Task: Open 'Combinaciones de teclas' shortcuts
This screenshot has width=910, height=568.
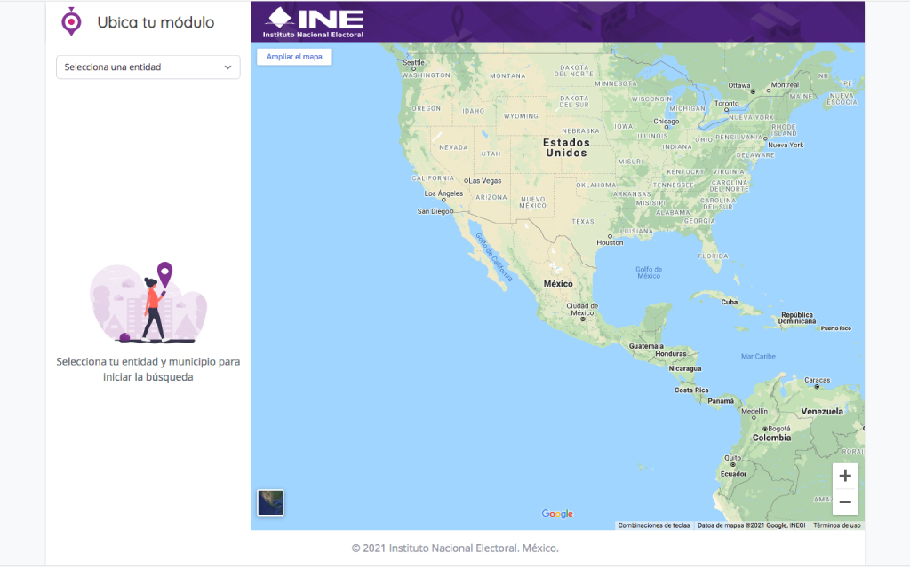Action: (x=654, y=525)
